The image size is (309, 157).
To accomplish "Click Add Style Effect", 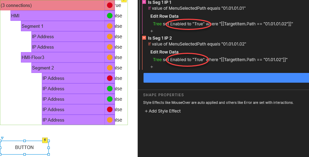I will click(x=163, y=111).
